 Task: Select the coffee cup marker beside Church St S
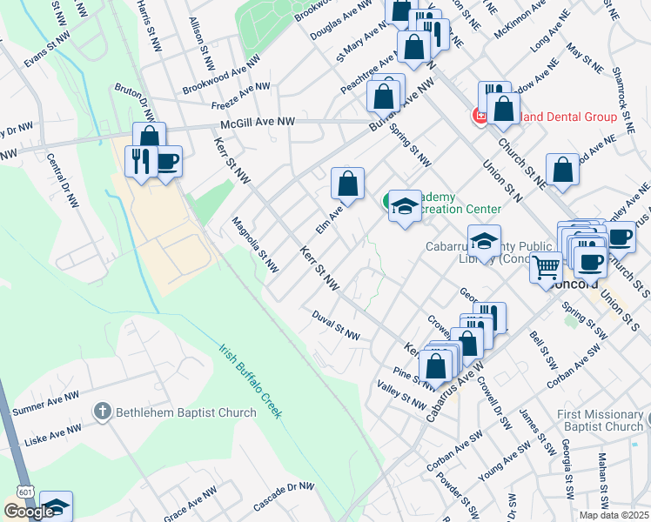621,238
